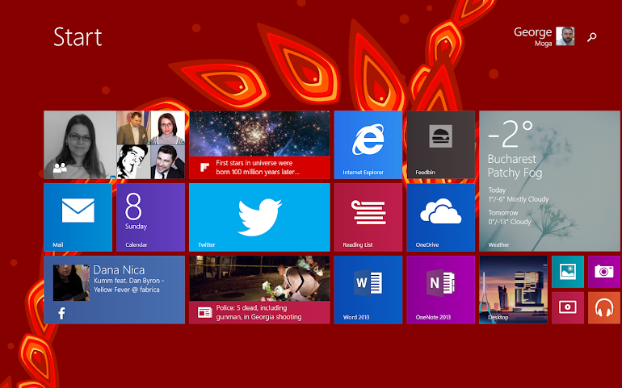Image resolution: width=622 pixels, height=388 pixels.
Task: Open the Facebook tile showing Dana Nica
Action: (x=114, y=290)
